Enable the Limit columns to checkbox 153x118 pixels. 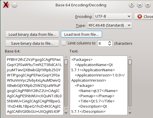[x=63, y=43]
